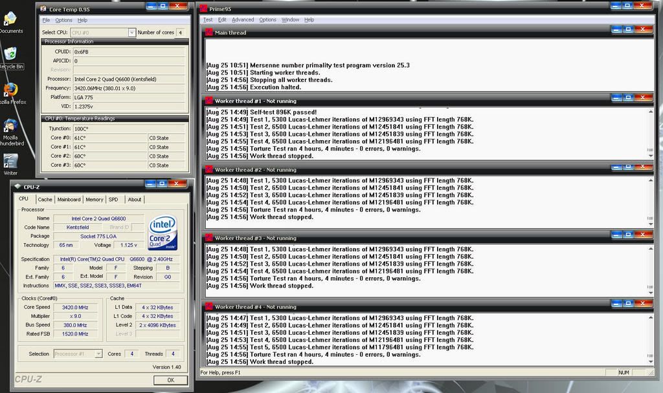Viewport: 663px width, 393px height.
Task: Click the Rated FSB 1520.0 MHz value
Action: pyautogui.click(x=75, y=334)
